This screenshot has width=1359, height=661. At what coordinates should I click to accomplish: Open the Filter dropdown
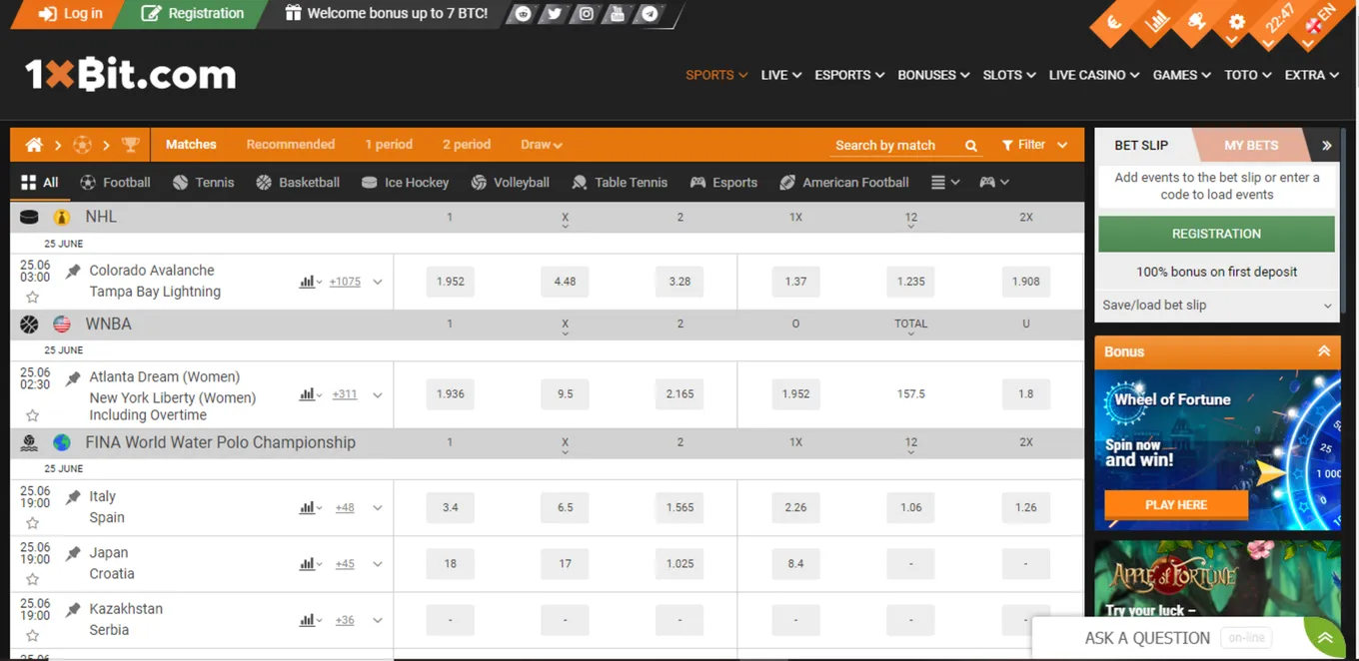(1034, 145)
